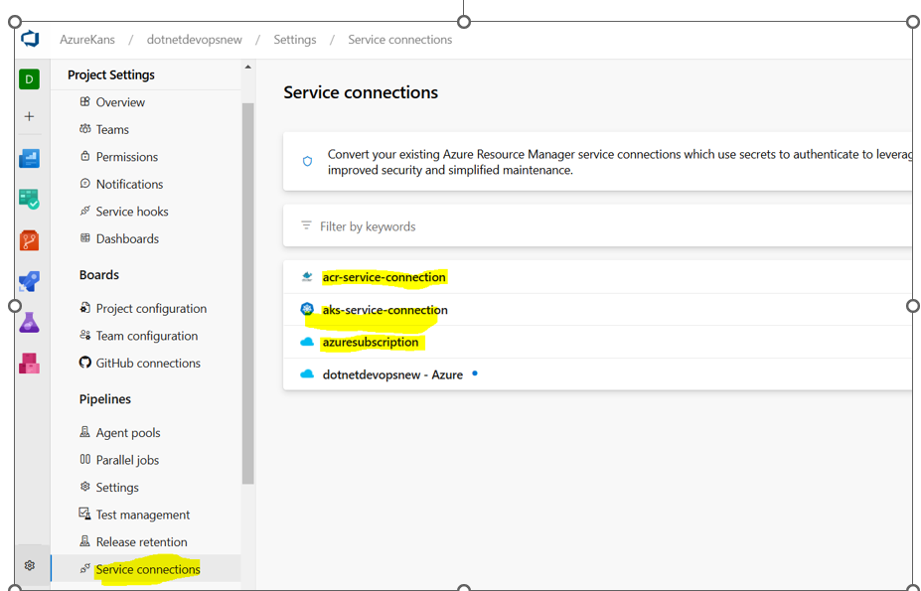Screen dimensions: 921x591
Task: Open the settings gear at the bottom
Action: click(30, 565)
